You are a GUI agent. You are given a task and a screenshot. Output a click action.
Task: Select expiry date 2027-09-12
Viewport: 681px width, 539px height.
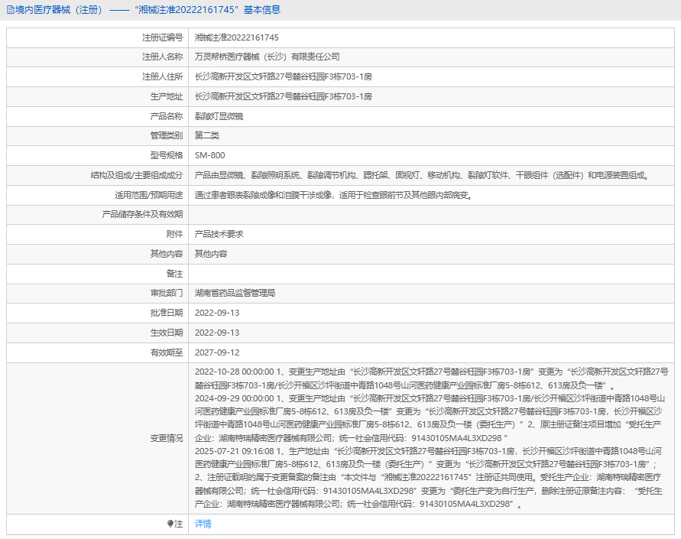point(217,352)
